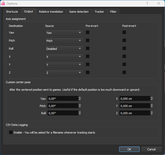Enable CSV data logging checkbox
Screen dimensions: 165x155
pos(11,132)
